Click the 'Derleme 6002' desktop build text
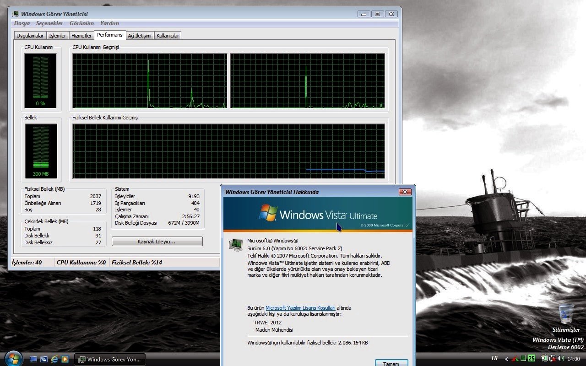Screen dimensions: 586x366 tap(565, 347)
